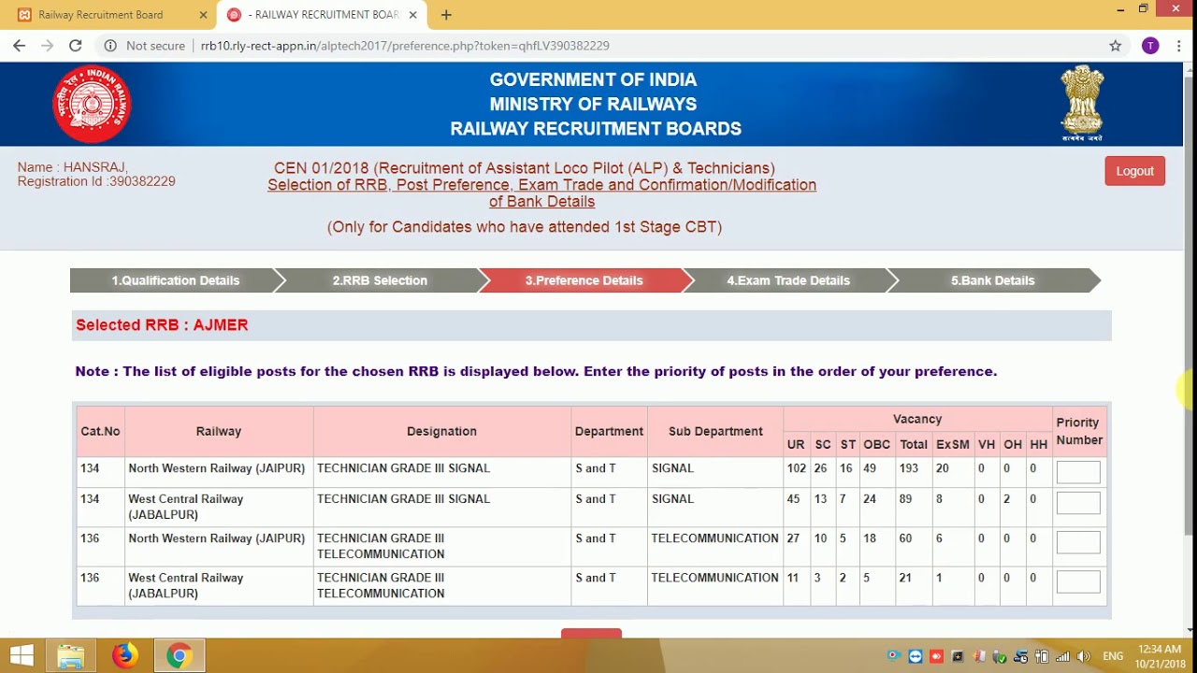This screenshot has width=1197, height=673.
Task: Click the Not secure site info icon
Action: tap(110, 45)
